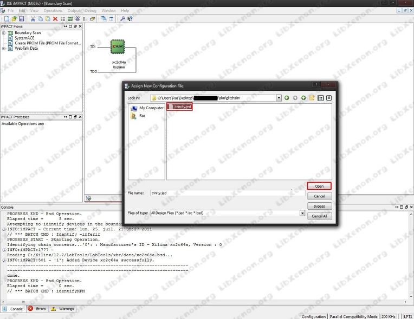Click the Open button in dialog
The width and height of the screenshot is (414, 319).
319,186
